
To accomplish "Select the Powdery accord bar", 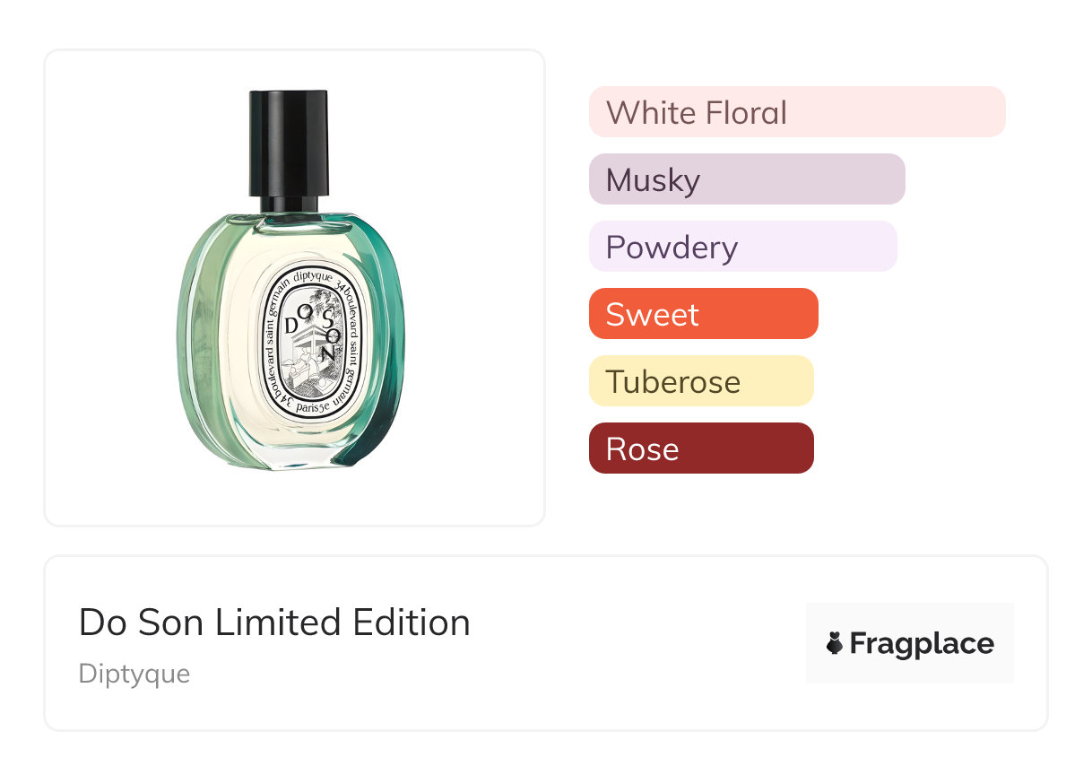I will click(x=742, y=247).
